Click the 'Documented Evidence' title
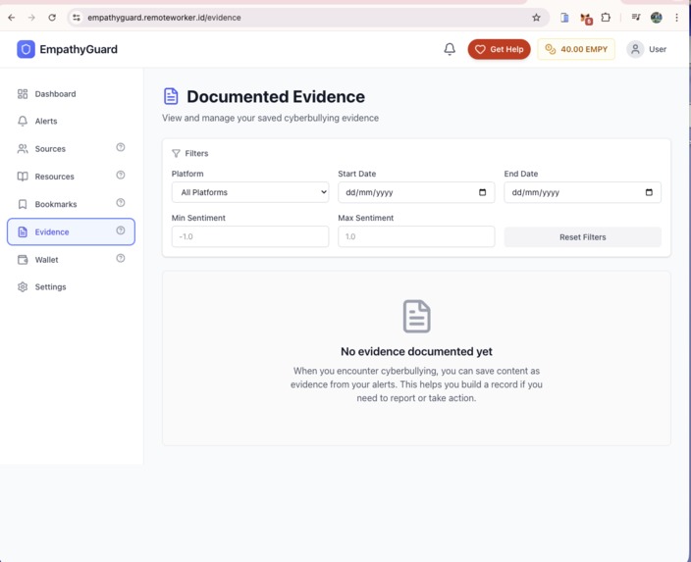The height and width of the screenshot is (562, 691). click(276, 96)
